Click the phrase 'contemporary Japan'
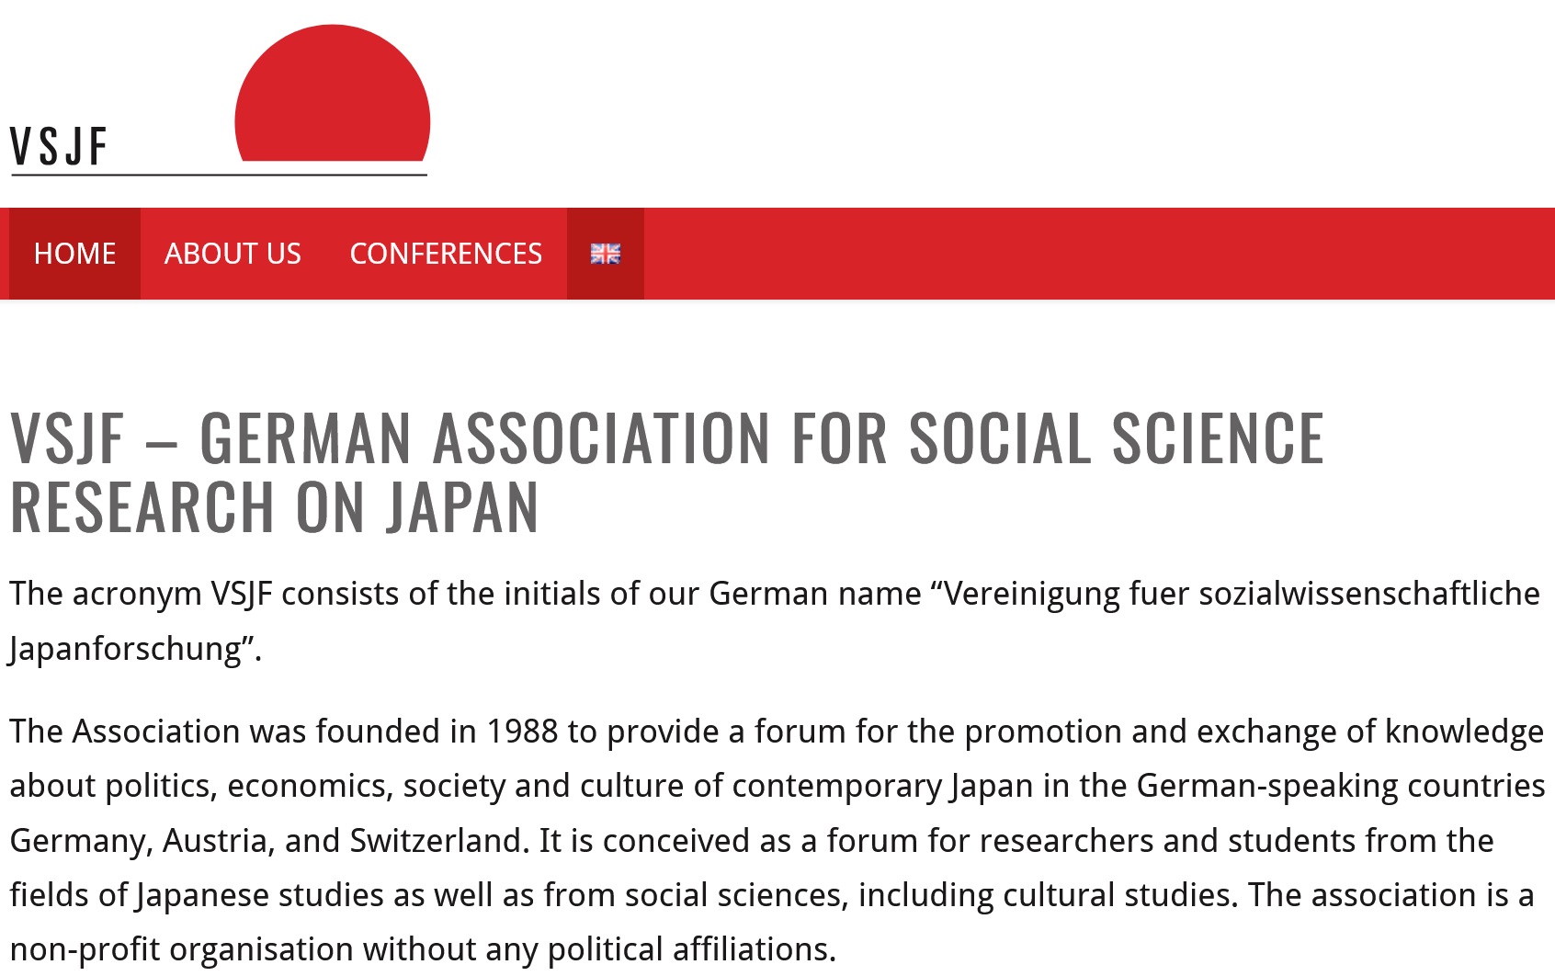Screen dimensions: 1555x976 tap(882, 787)
